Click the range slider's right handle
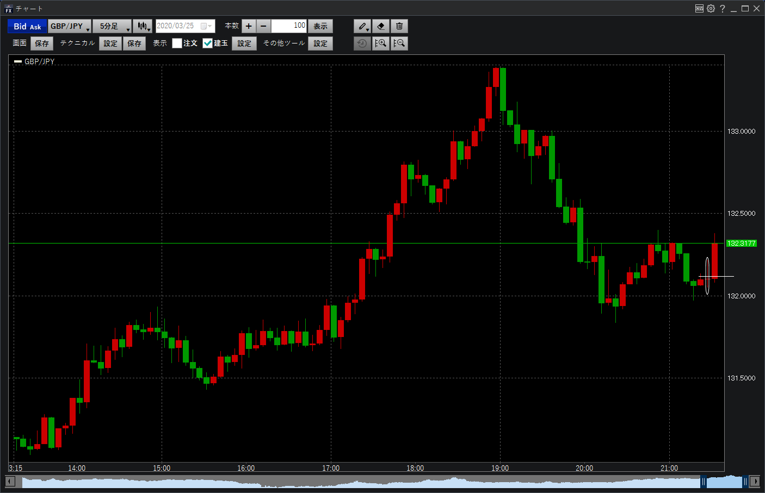 coord(745,481)
